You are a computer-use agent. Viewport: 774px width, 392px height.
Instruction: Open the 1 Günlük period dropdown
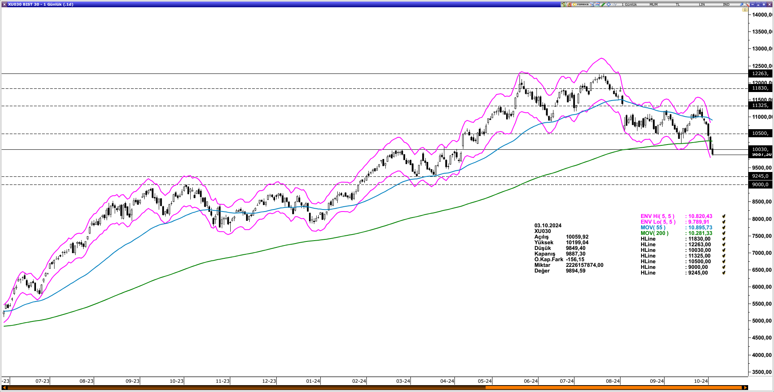629,4
